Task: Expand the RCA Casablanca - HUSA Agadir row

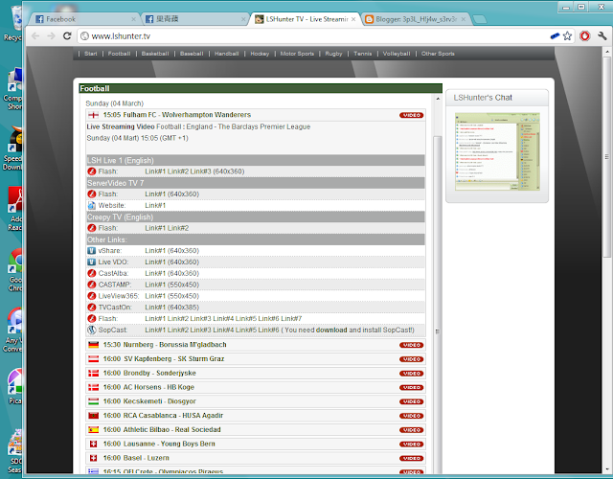Action: 256,415
